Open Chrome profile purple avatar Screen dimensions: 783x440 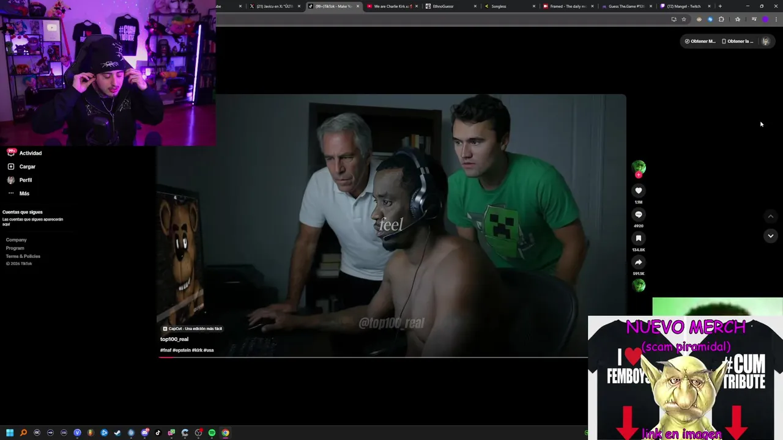tap(765, 19)
